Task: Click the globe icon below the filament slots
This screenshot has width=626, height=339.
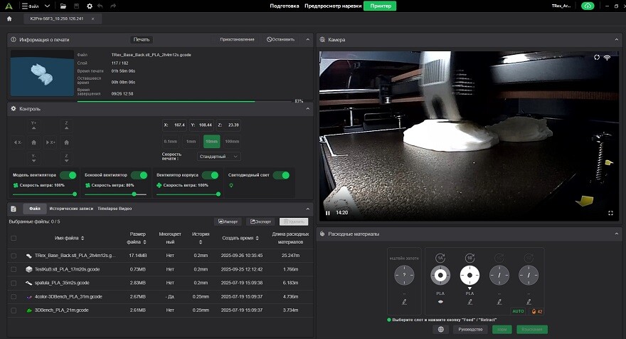Action: tap(441, 329)
